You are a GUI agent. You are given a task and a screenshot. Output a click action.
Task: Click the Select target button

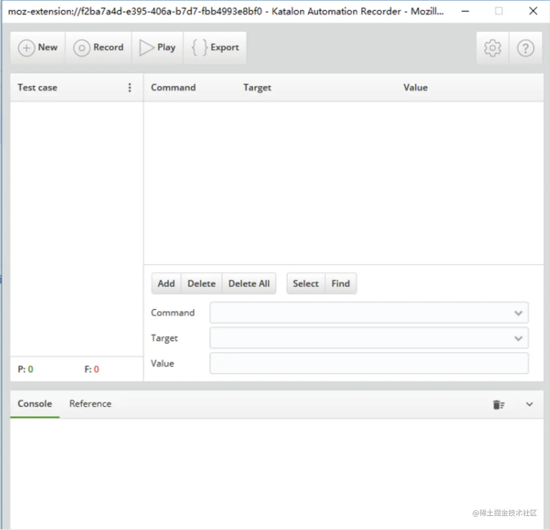pyautogui.click(x=306, y=283)
